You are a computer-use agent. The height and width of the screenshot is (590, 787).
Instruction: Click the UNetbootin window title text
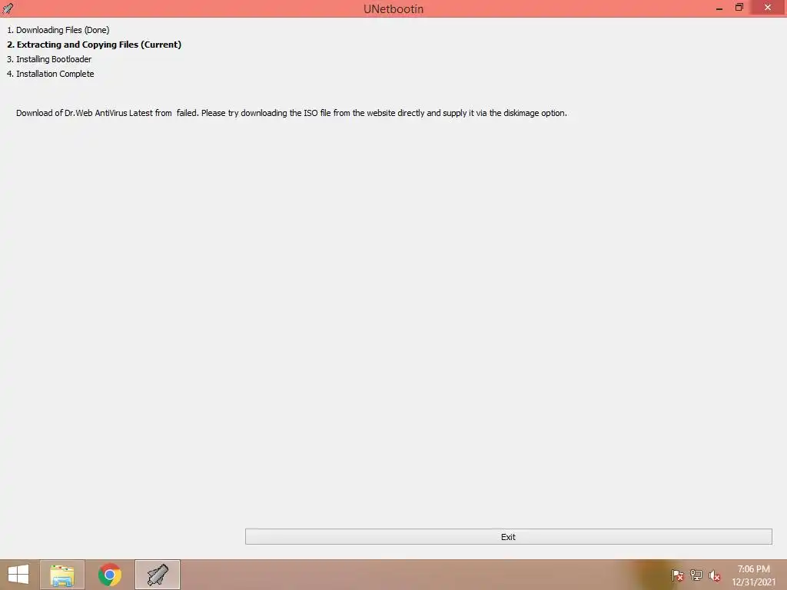click(x=393, y=9)
